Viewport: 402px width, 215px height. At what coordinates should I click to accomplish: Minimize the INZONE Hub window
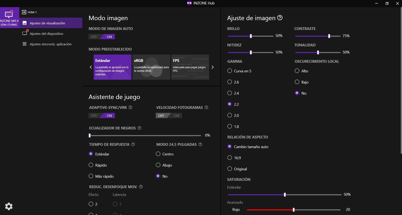point(376,3)
